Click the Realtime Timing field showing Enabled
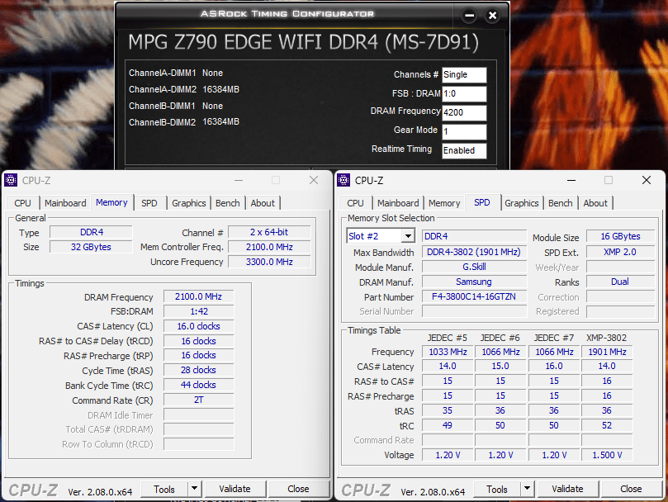Viewport: 668px width, 502px height. pos(464,150)
